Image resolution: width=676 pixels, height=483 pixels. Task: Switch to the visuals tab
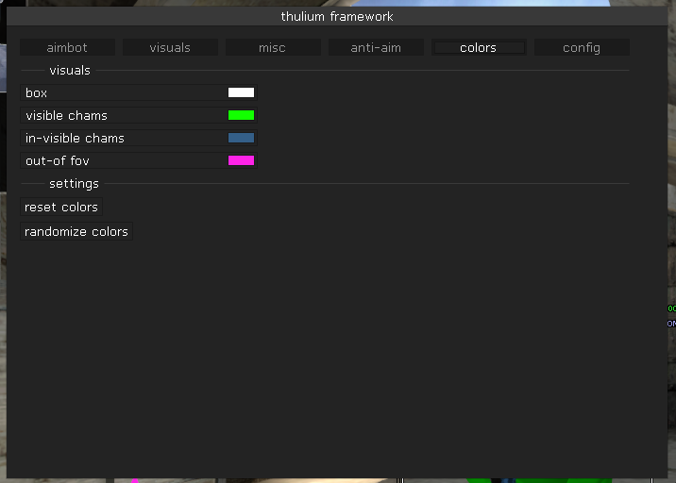point(170,47)
